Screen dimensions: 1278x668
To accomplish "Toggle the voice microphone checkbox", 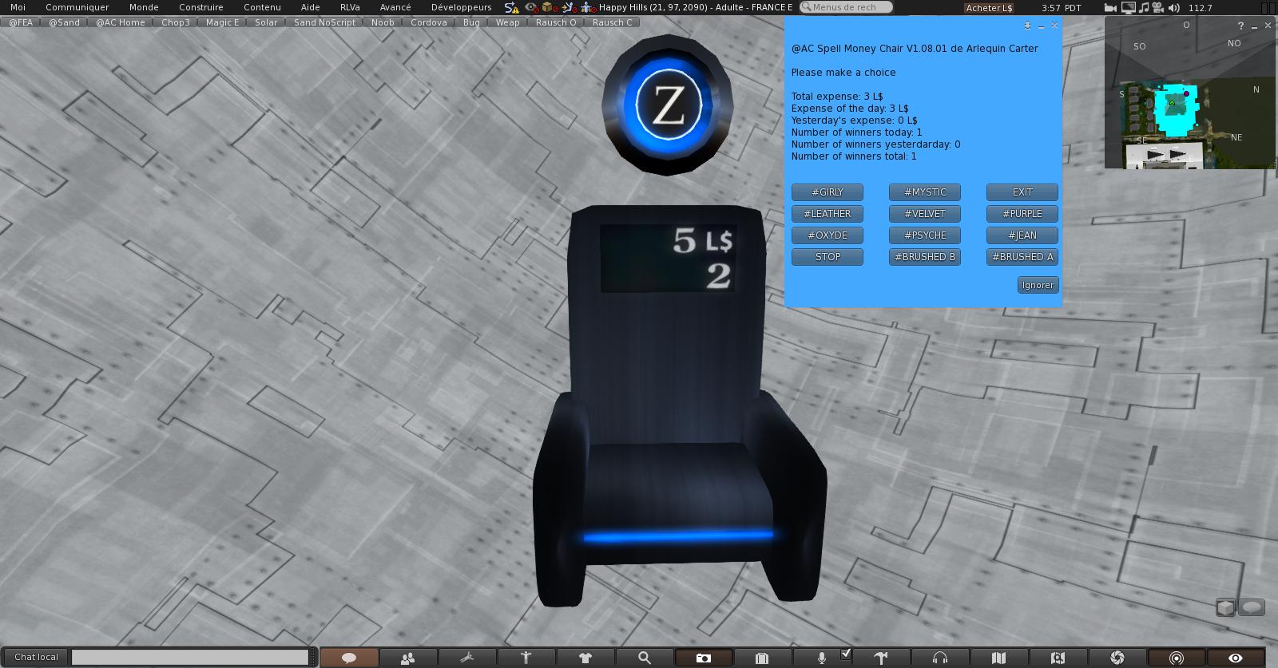I will (846, 654).
